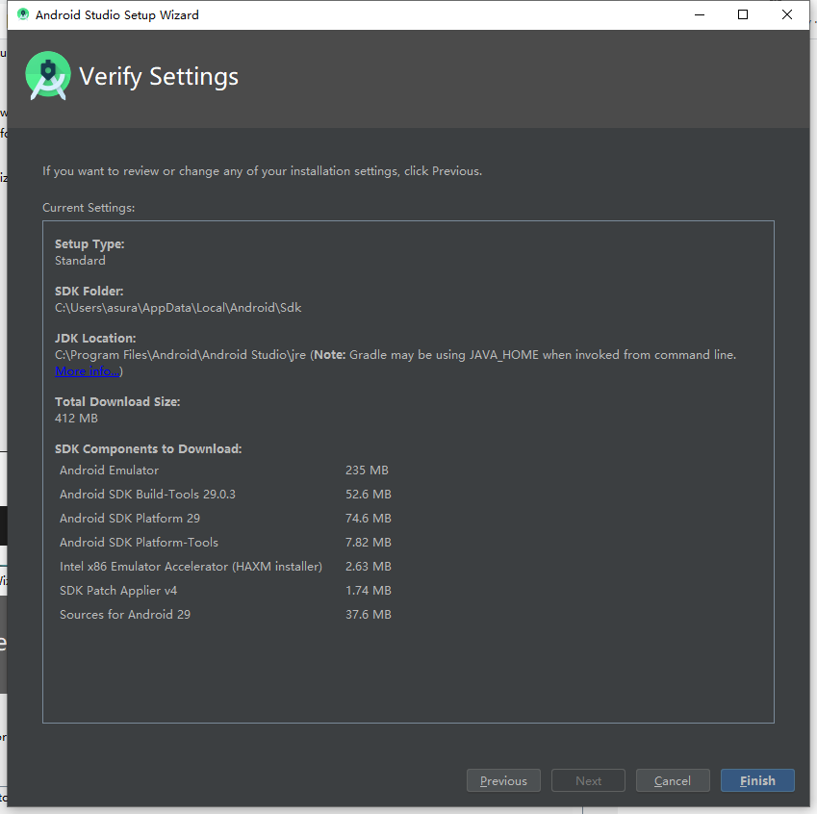Click the SDK Folder path text

tap(178, 308)
